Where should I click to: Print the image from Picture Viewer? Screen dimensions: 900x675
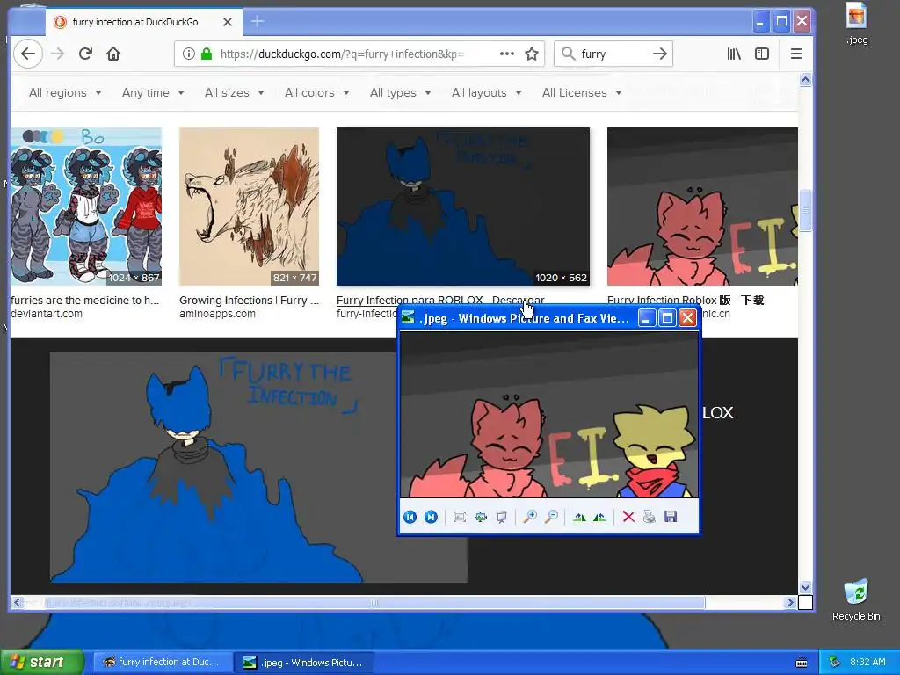pyautogui.click(x=650, y=517)
